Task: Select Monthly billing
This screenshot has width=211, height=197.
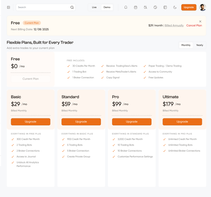Action: 186,45
